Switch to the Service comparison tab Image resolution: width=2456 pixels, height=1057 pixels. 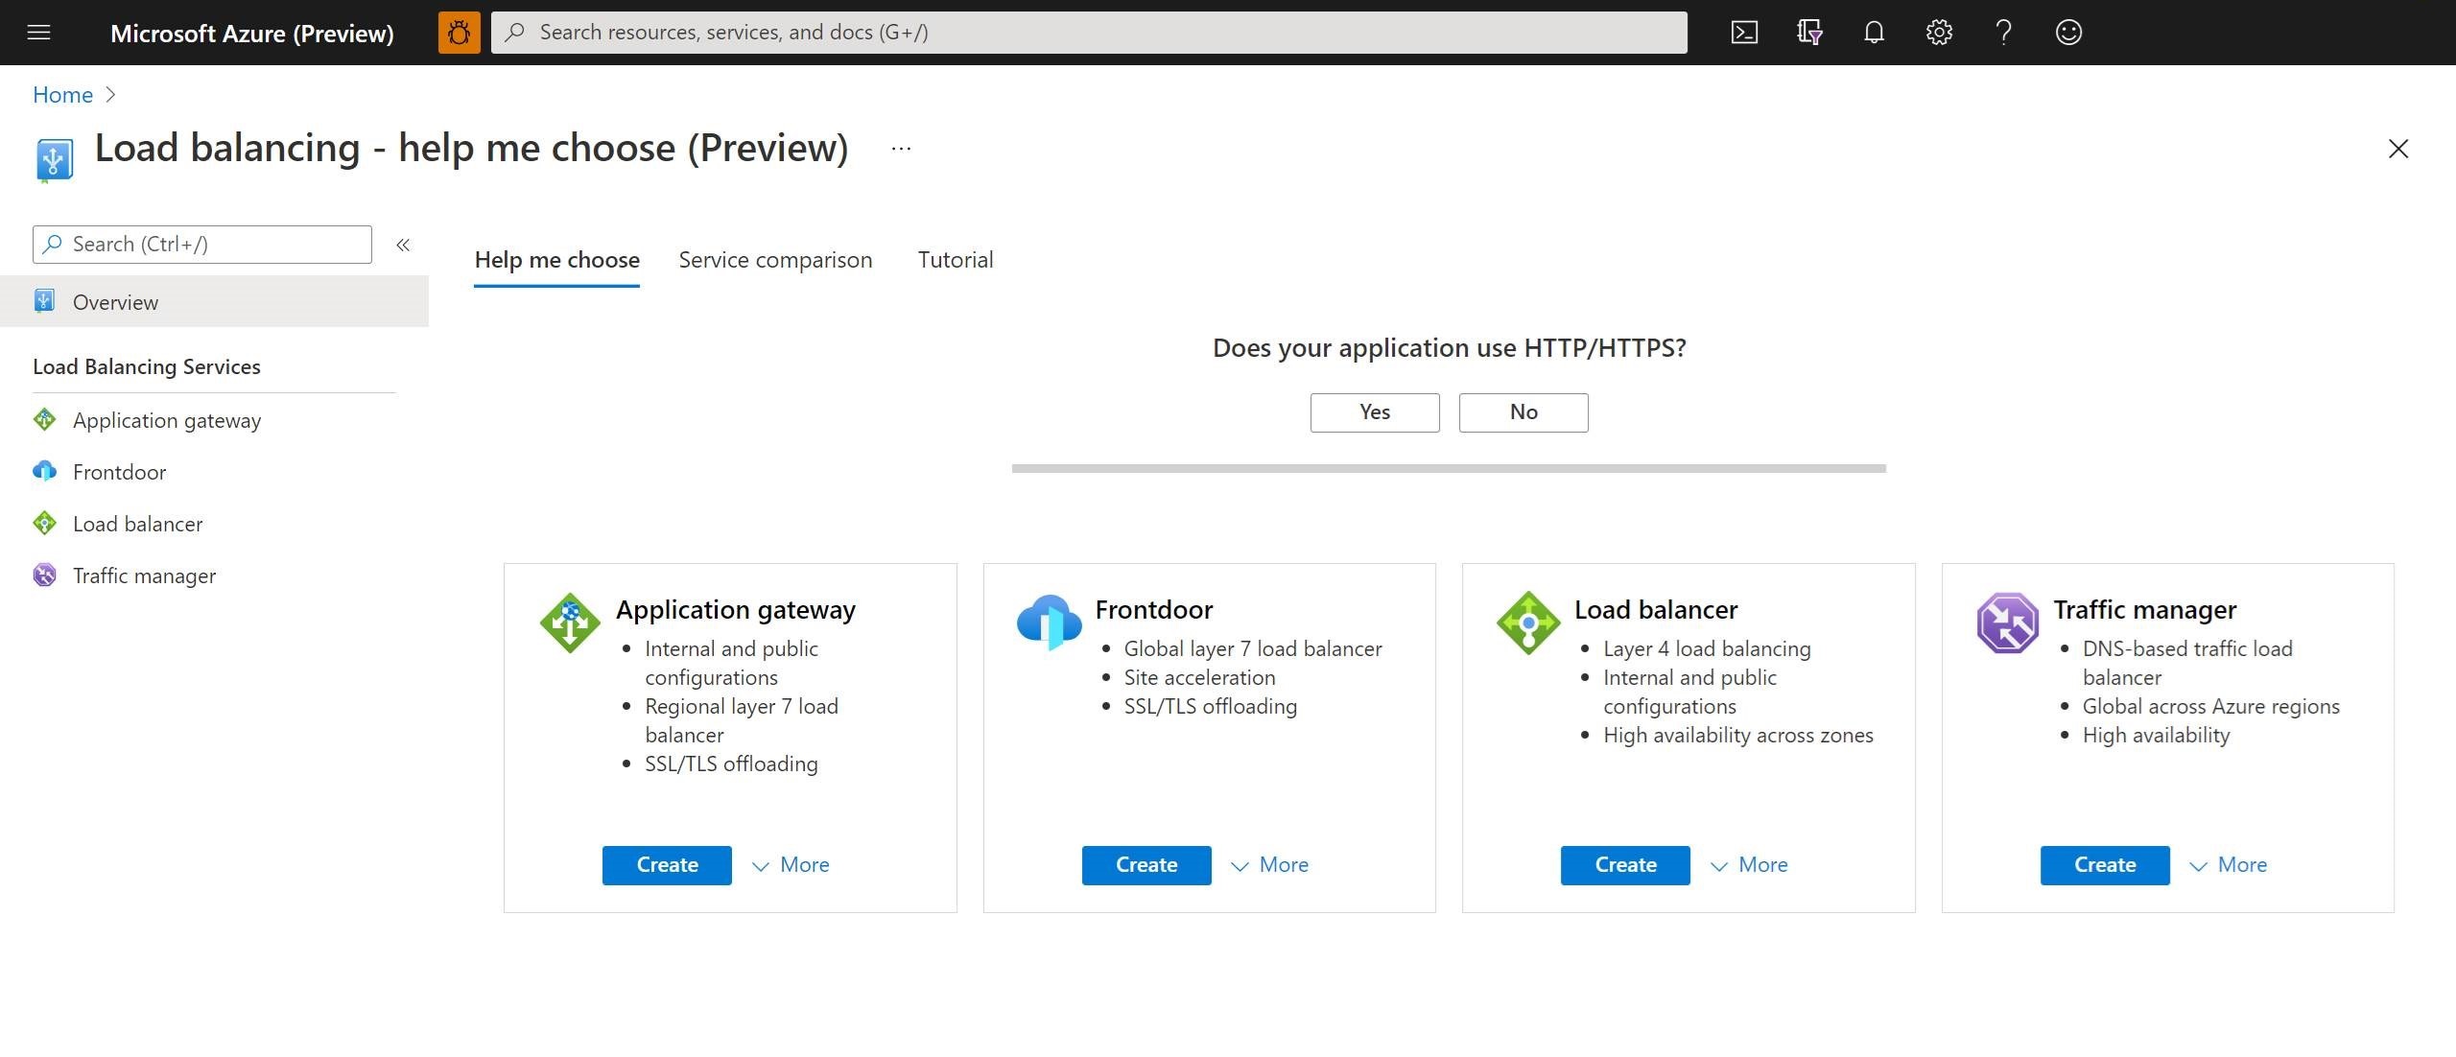point(775,260)
